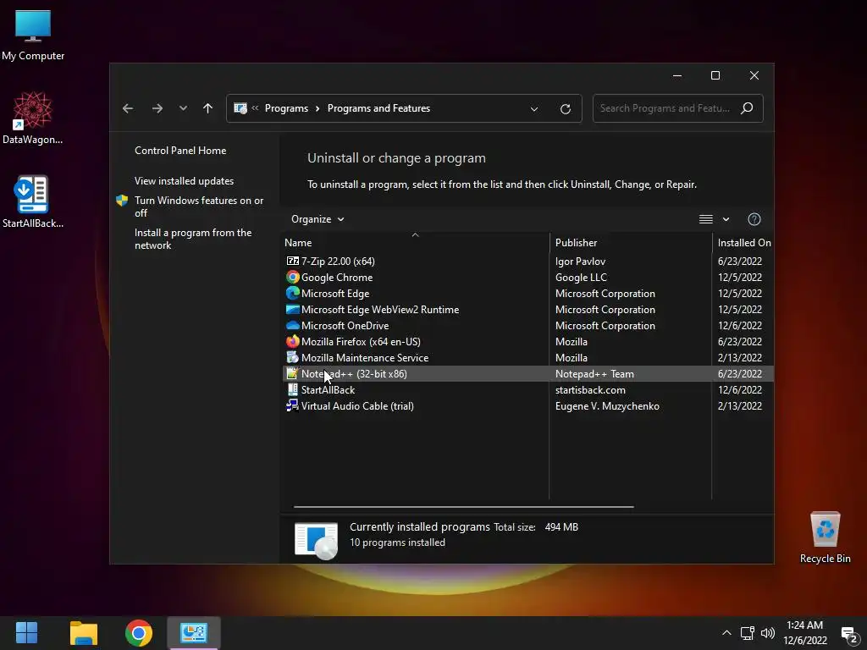
Task: Click the 7-Zip program icon
Action: pyautogui.click(x=292, y=261)
